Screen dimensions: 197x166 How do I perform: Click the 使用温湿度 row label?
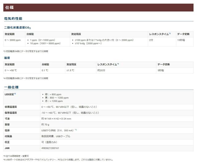tap(11, 107)
